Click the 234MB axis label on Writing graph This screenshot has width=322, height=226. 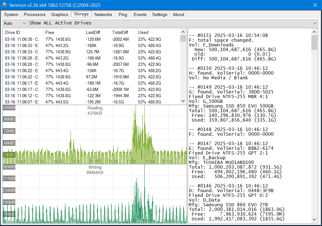pyautogui.click(x=9, y=190)
